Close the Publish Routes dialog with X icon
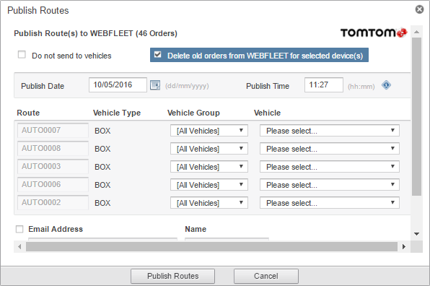This screenshot has width=430, height=286. click(x=419, y=9)
